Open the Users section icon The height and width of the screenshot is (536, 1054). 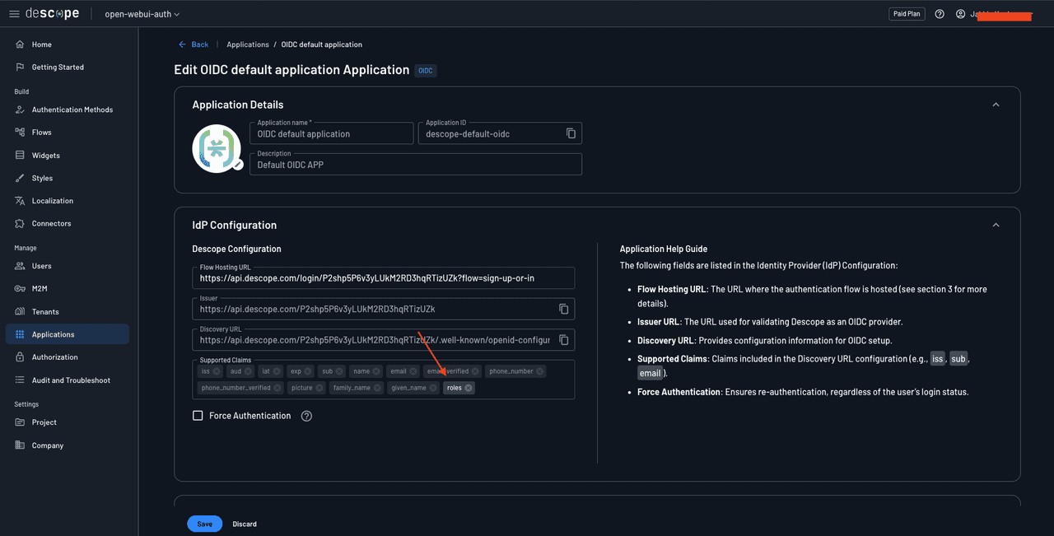(x=20, y=265)
